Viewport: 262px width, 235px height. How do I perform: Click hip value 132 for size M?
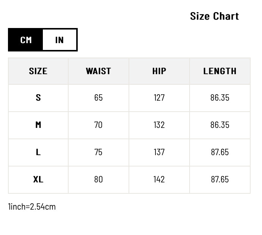pos(159,125)
